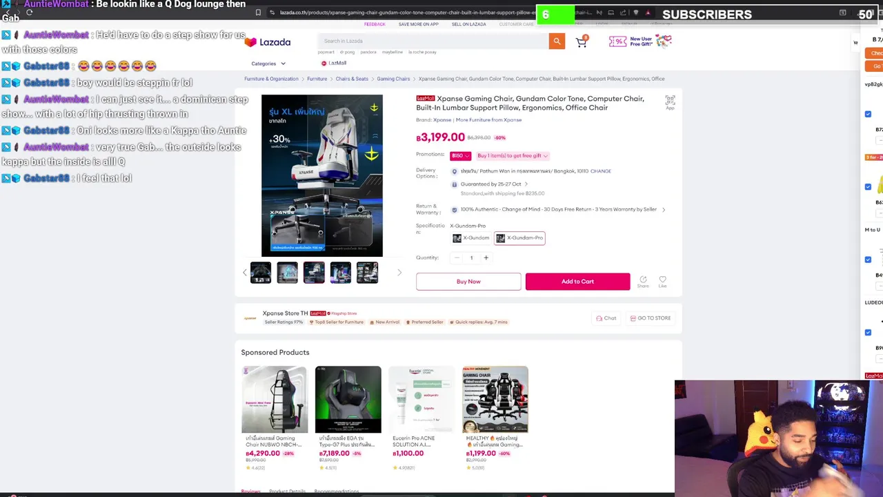Image resolution: width=883 pixels, height=497 pixels.
Task: Toggle third cart item checkbox in side panel
Action: pyautogui.click(x=868, y=260)
